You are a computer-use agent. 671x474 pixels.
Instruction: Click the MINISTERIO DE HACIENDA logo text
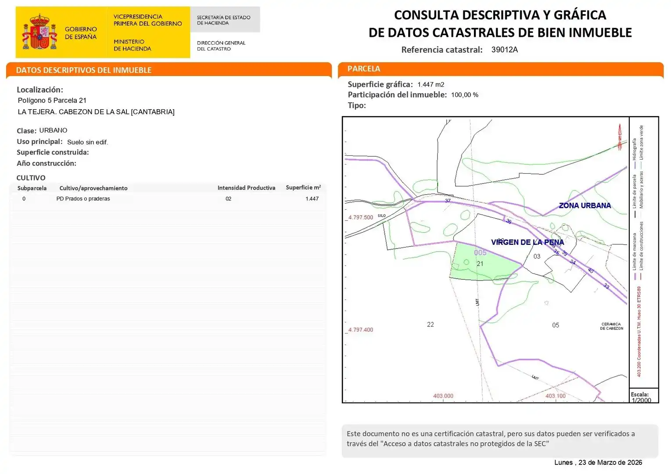132,45
